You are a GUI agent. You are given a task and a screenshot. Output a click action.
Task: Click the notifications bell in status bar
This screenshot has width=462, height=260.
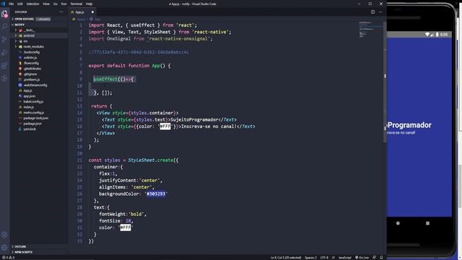[x=381, y=257]
